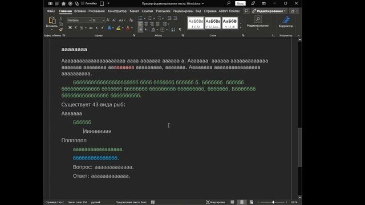Switch to the Рисование tab
The width and height of the screenshot is (365, 205).
[x=96, y=11]
